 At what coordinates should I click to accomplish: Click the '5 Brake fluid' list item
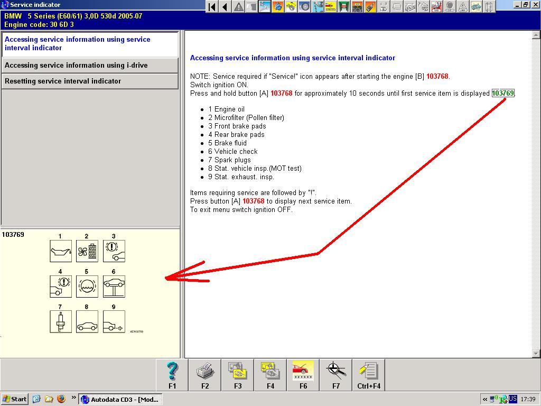[x=227, y=143]
